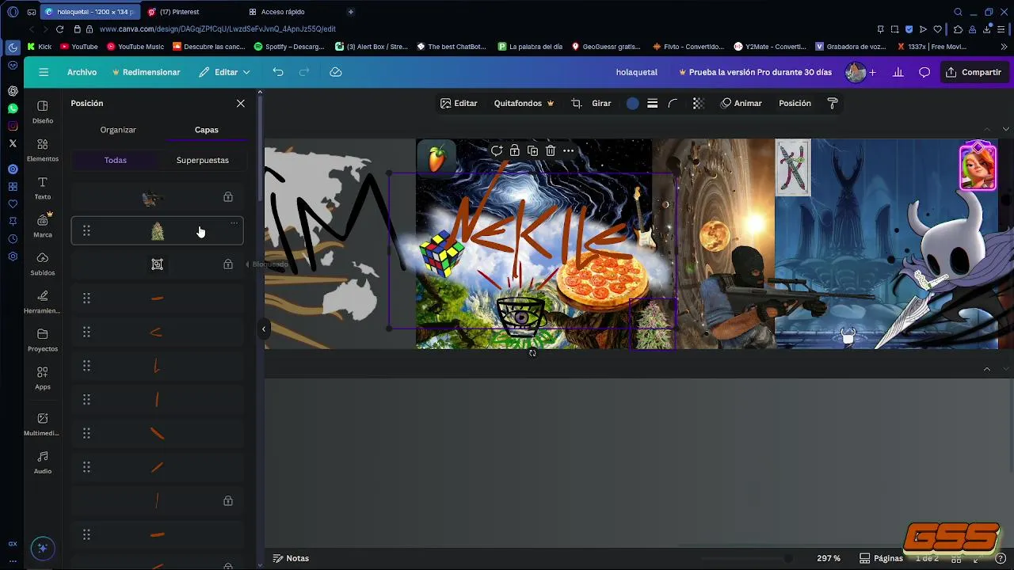The image size is (1014, 570).
Task: Open the analytics chart icon
Action: click(898, 72)
